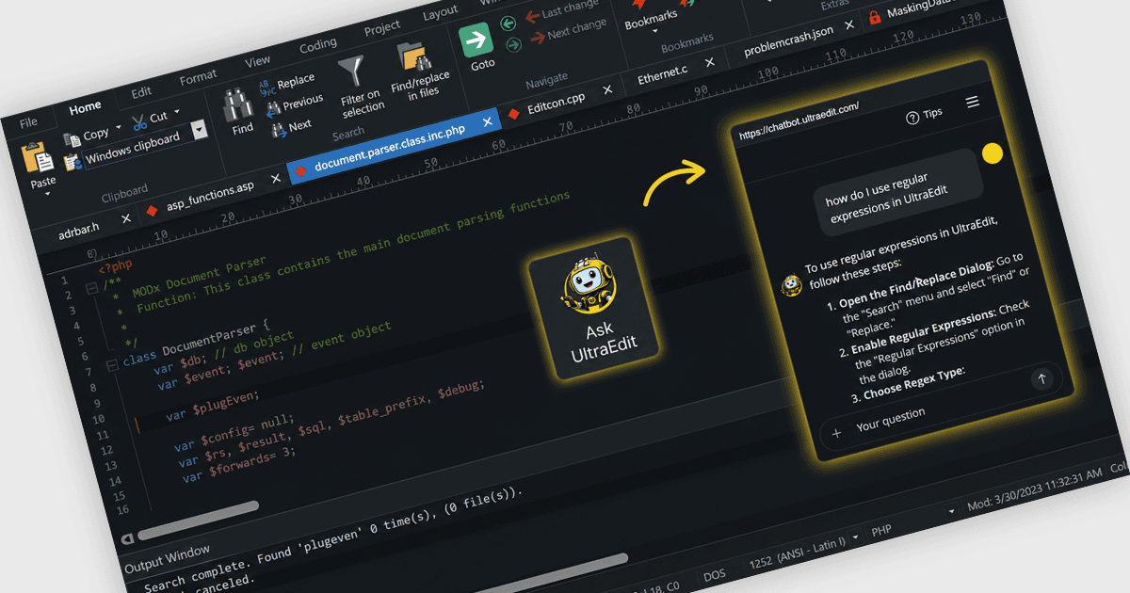This screenshot has width=1130, height=593.
Task: Expand the Paste dropdown arrow
Action: pyautogui.click(x=46, y=196)
